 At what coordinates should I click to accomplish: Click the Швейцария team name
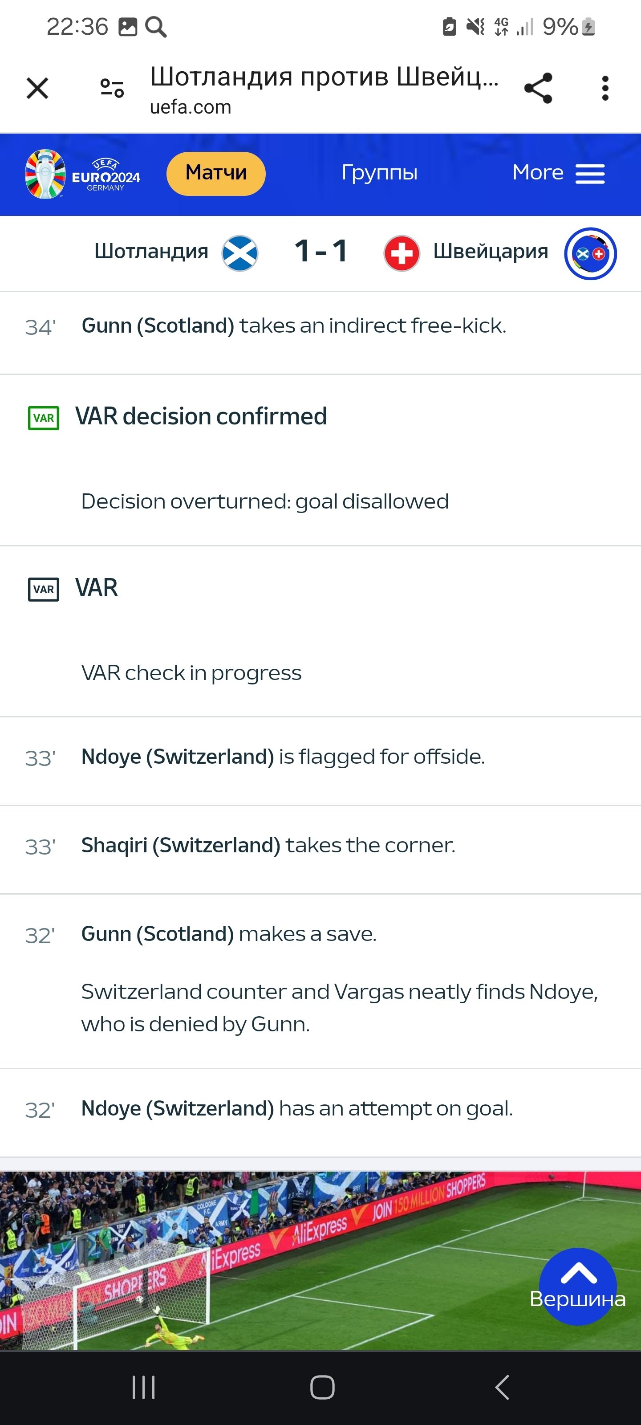pos(491,252)
